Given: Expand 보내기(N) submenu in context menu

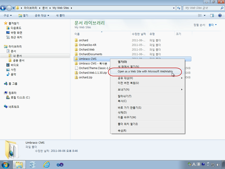Looking at the screenshot, I should pos(147,90).
